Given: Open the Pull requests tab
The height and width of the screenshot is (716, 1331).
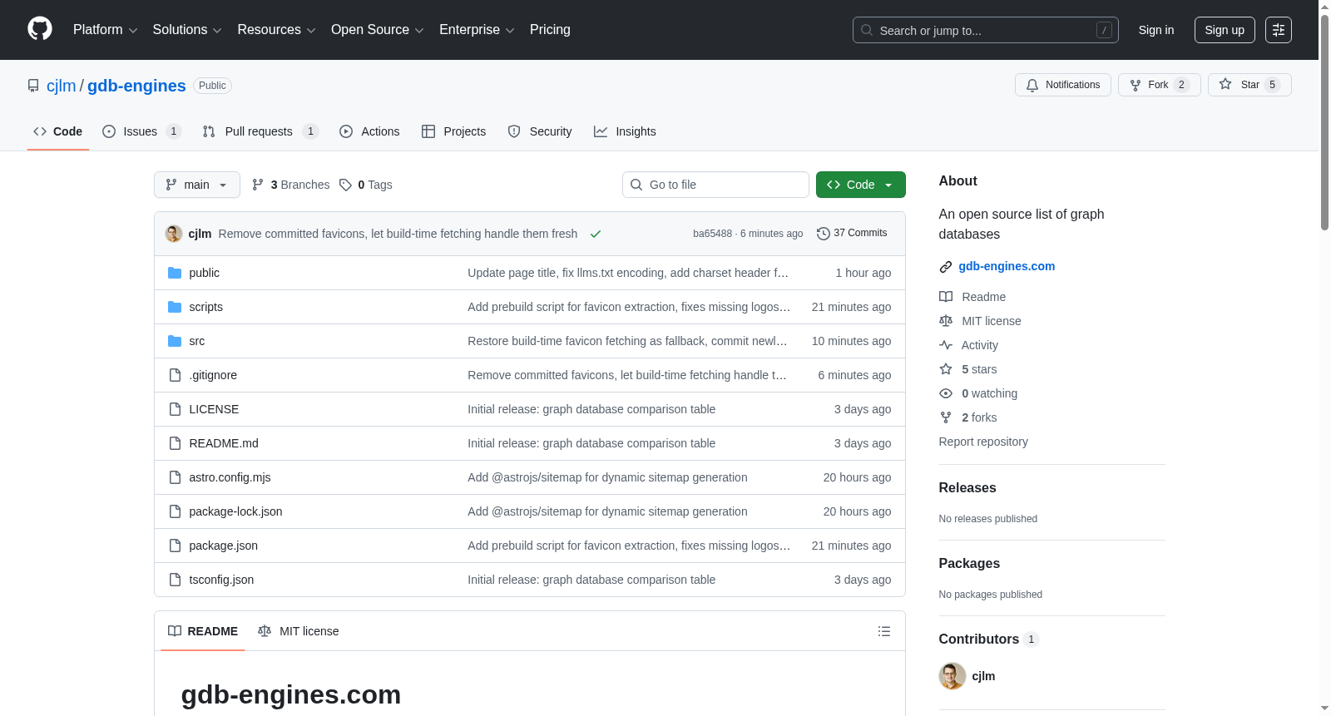Looking at the screenshot, I should point(260,131).
